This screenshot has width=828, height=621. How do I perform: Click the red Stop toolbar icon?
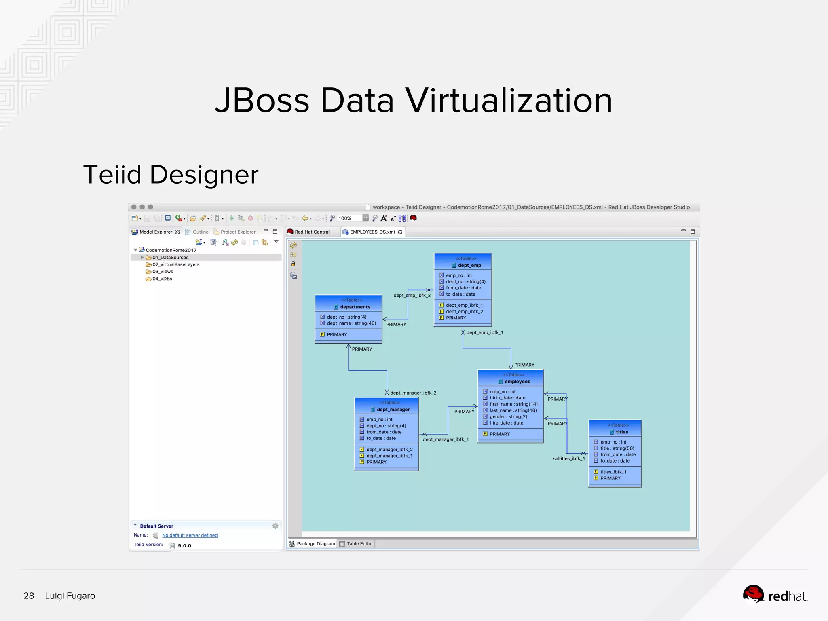point(250,218)
